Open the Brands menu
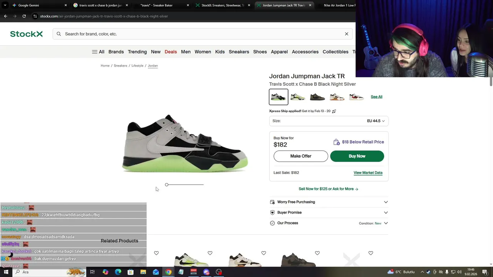This screenshot has width=493, height=277. 116,52
